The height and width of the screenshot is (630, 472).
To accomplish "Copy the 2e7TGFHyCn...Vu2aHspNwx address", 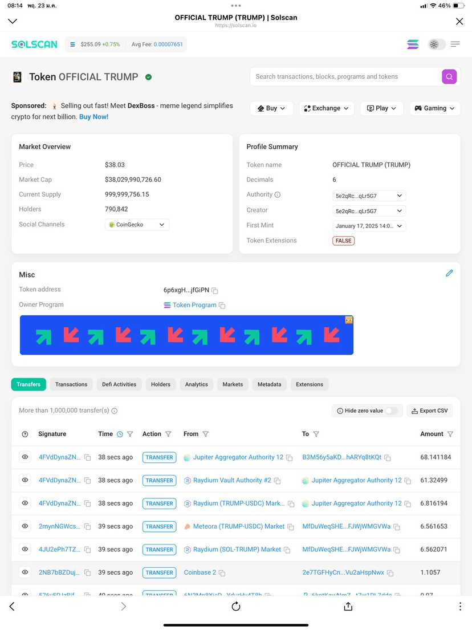I will pyautogui.click(x=390, y=574).
